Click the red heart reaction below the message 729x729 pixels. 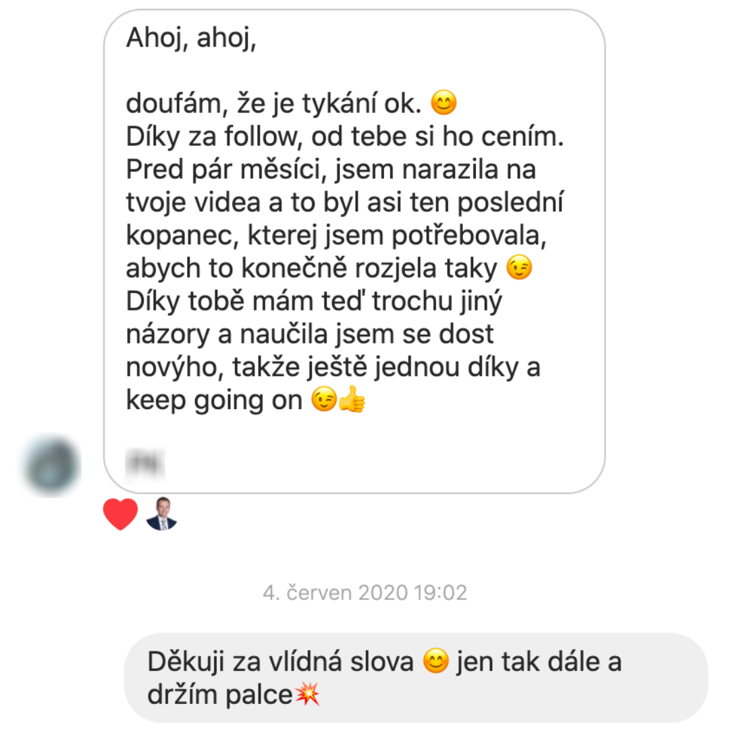click(x=120, y=514)
